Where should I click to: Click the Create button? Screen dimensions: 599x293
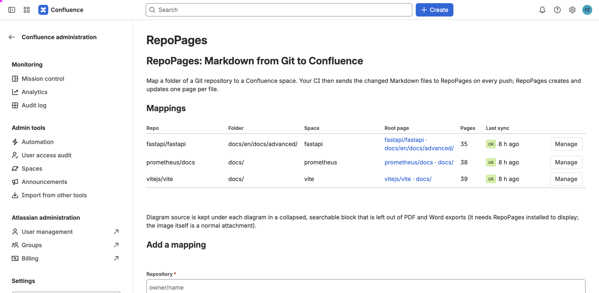tap(434, 10)
